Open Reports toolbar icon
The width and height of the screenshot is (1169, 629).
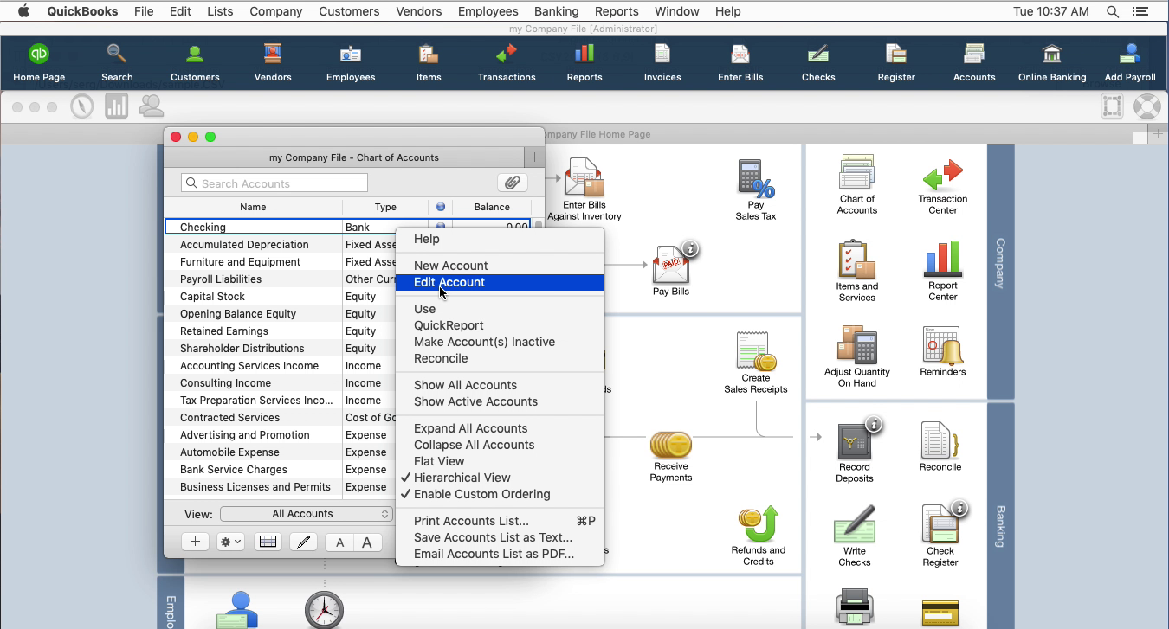(584, 62)
